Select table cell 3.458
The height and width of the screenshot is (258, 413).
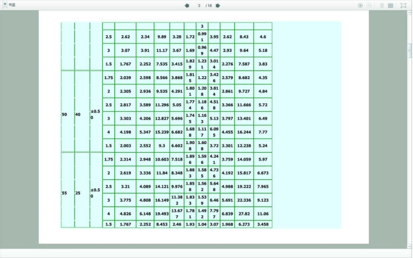click(x=263, y=224)
